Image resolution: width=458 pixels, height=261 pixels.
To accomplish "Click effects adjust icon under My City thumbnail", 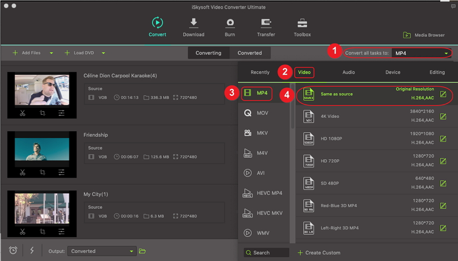I will coord(61,232).
